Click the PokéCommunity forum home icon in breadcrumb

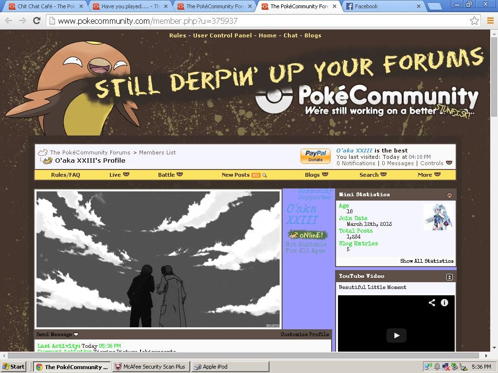point(43,153)
